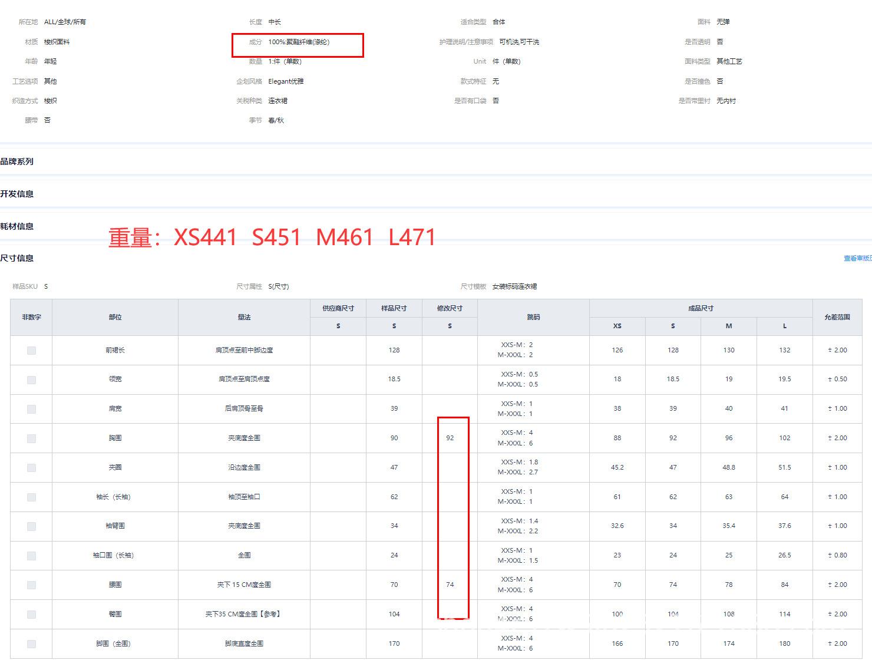Click the empty 修改尺寸 cell for 前裙长

pos(450,350)
